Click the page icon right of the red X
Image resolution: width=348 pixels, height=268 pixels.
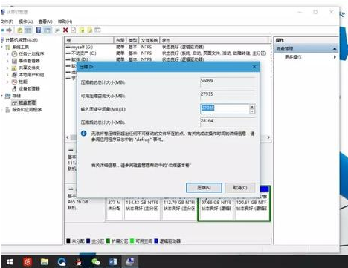point(74,30)
